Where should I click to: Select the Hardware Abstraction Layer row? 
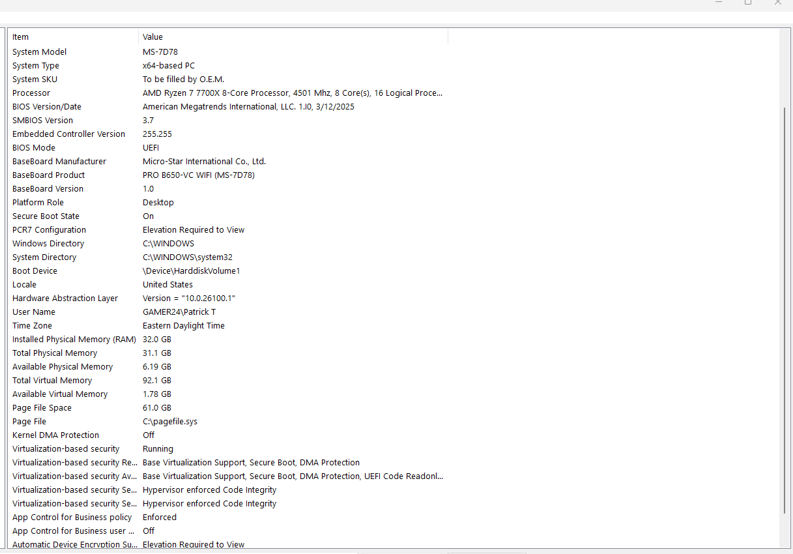click(228, 299)
